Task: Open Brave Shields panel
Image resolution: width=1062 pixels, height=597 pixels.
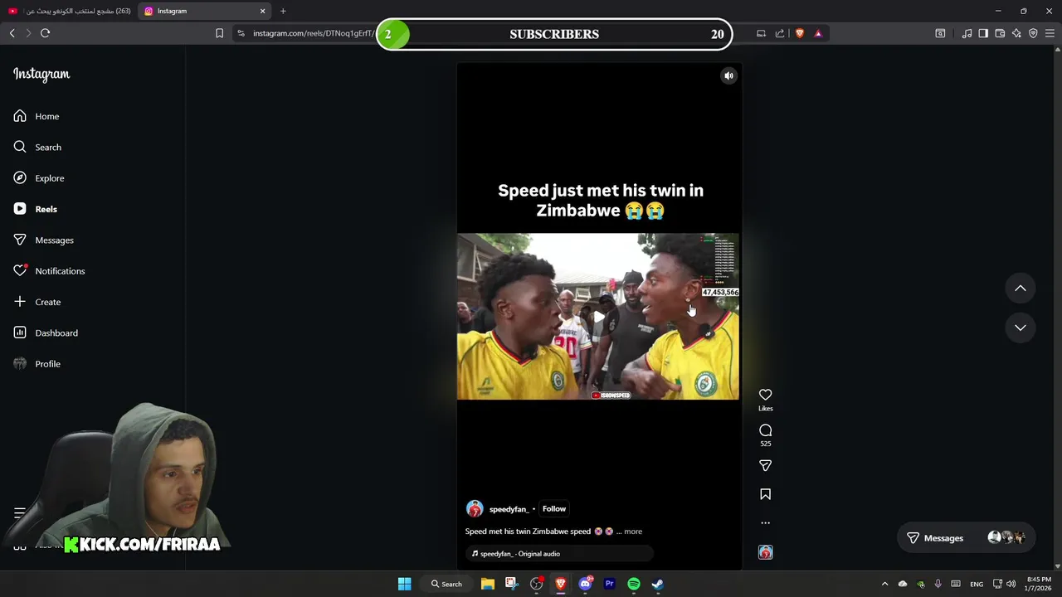Action: 800,33
